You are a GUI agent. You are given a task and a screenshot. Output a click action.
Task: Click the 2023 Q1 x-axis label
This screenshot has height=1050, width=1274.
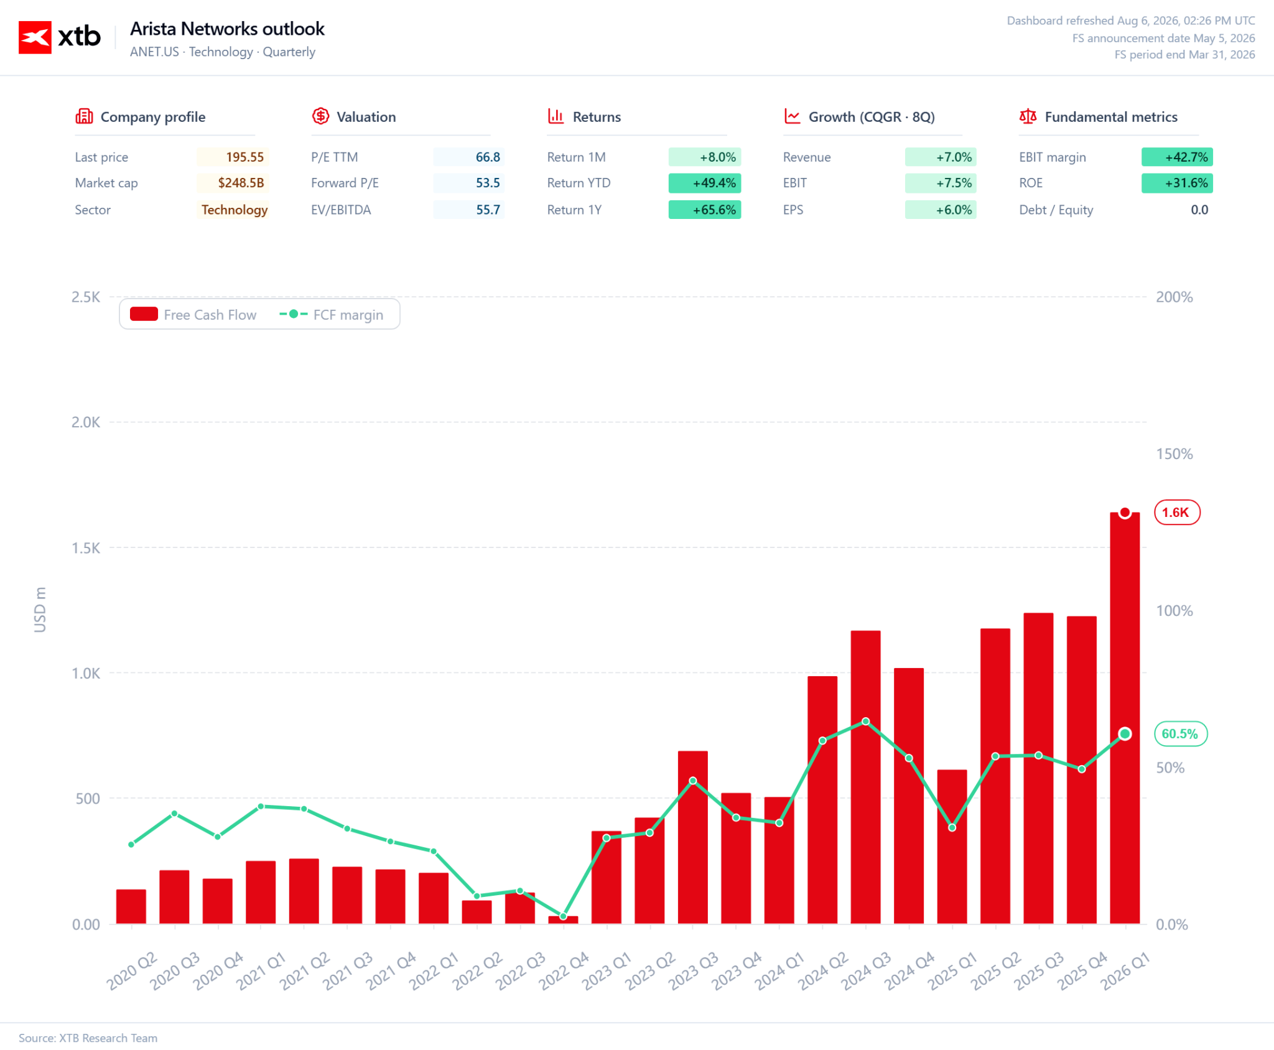pos(608,970)
